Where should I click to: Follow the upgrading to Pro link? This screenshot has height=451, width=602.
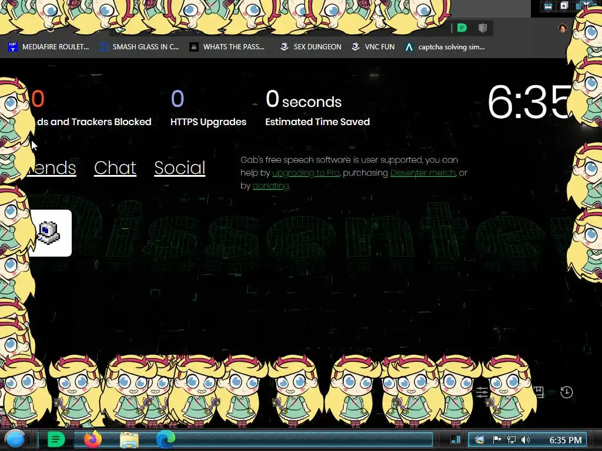point(306,173)
